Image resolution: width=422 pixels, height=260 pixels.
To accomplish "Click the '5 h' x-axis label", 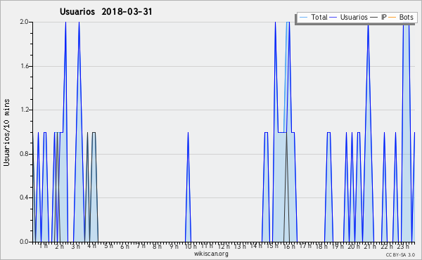I will pos(109,246).
